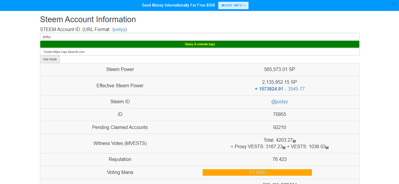Screen dimensions: 399x184
Task: Click the Reputation row label
Action: coord(120,159)
